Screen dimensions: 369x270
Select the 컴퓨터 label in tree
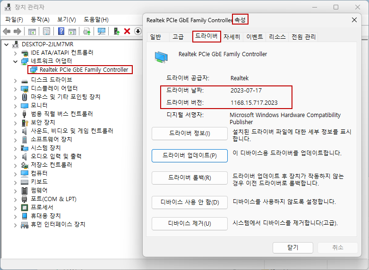click(x=39, y=174)
